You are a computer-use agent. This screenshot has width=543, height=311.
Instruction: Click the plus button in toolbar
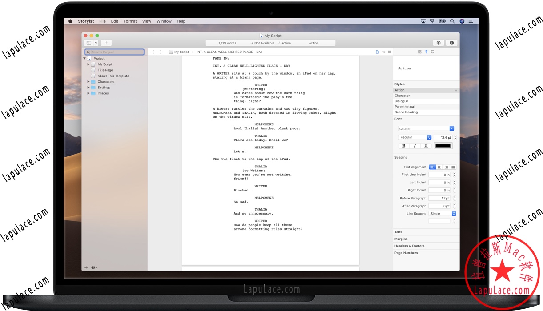pos(106,43)
